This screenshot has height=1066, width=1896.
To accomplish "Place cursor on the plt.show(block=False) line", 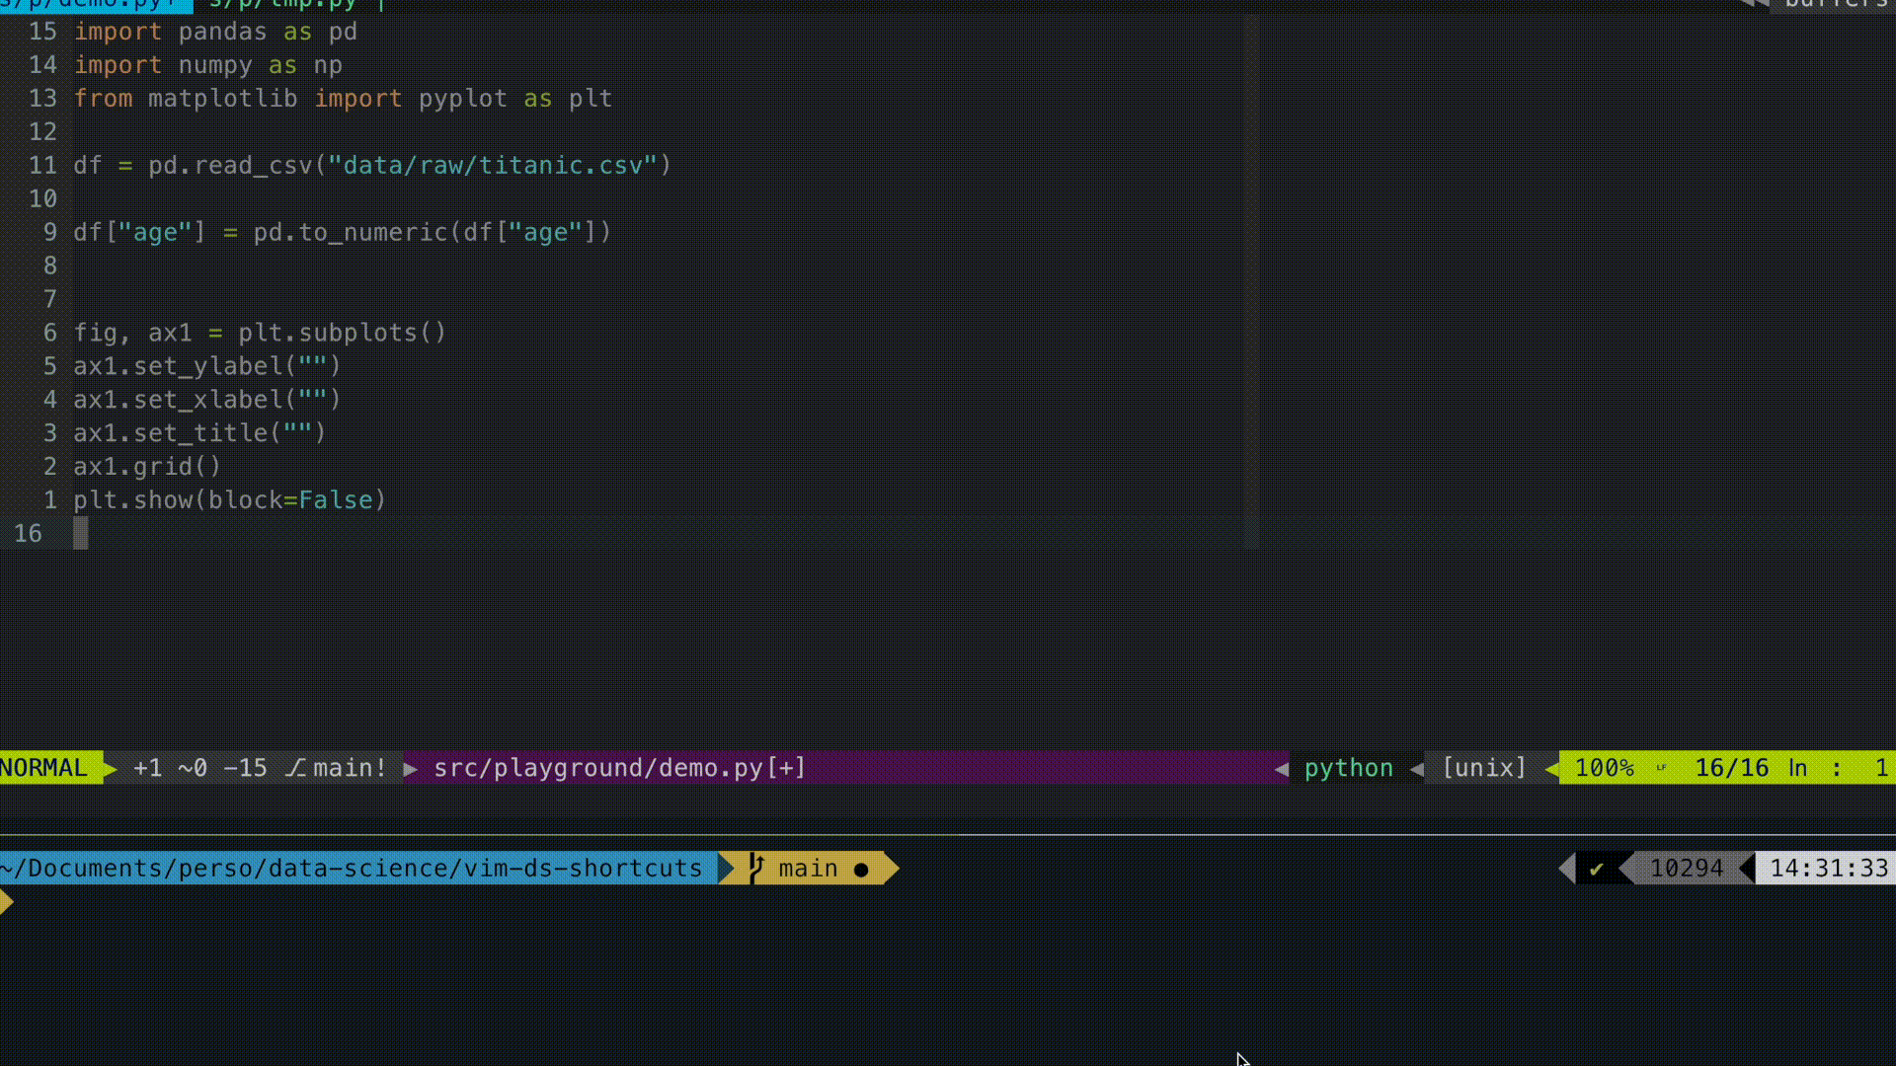I will pos(229,500).
